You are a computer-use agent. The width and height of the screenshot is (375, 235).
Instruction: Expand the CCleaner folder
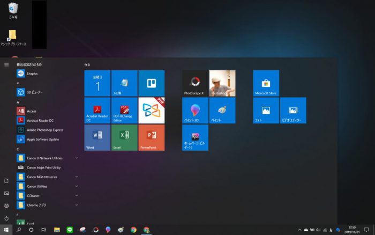point(47,196)
